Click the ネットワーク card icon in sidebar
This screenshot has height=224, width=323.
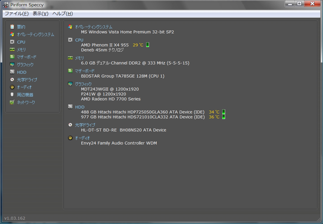(12, 102)
